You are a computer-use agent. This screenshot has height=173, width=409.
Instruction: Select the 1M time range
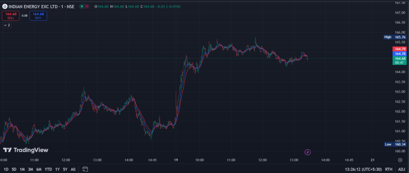pyautogui.click(x=22, y=169)
